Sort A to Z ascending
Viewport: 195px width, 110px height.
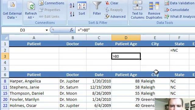[x=72, y=5]
